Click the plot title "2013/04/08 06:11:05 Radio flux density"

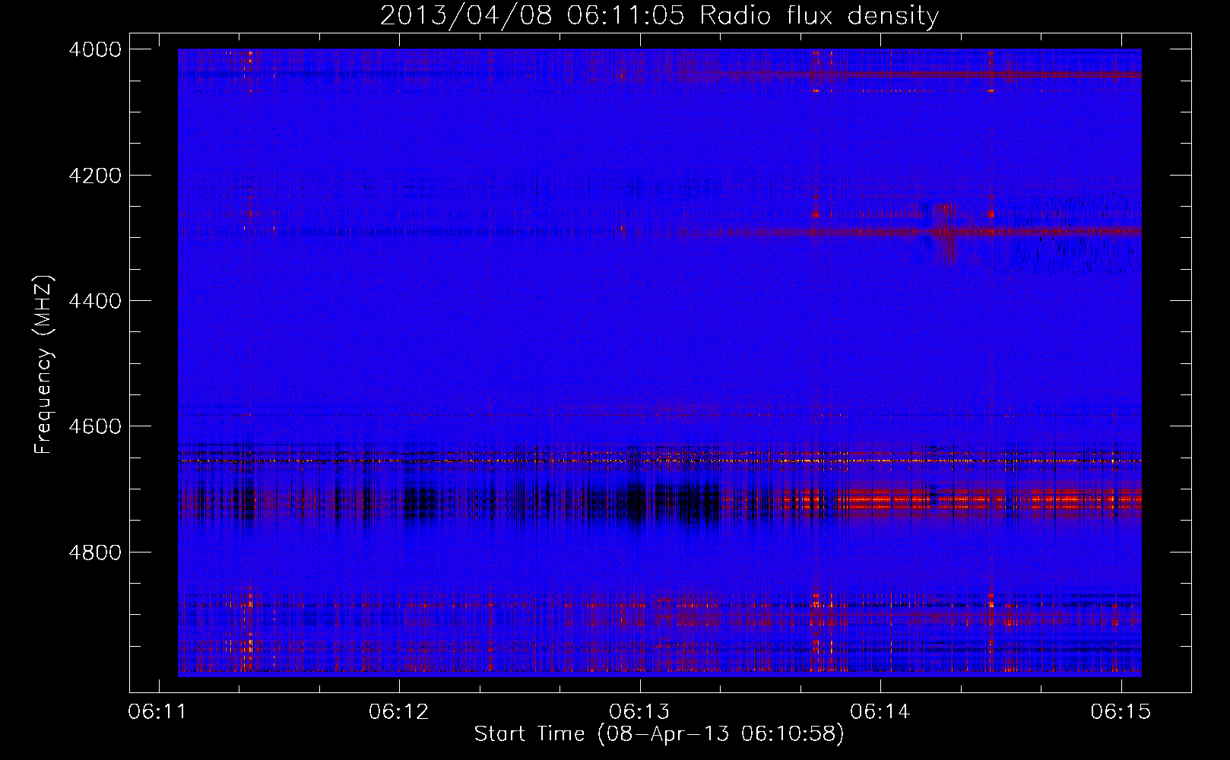click(659, 16)
